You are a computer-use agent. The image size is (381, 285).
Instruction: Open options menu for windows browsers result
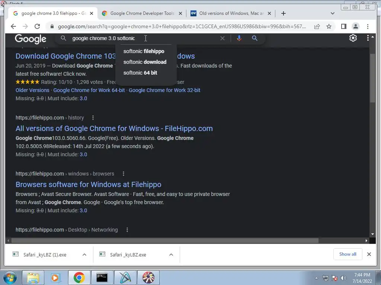click(x=124, y=174)
